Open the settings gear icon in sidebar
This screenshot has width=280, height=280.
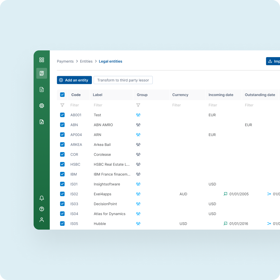[42, 106]
